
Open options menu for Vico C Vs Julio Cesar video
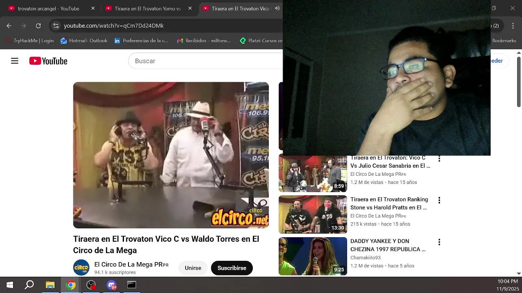point(439,159)
